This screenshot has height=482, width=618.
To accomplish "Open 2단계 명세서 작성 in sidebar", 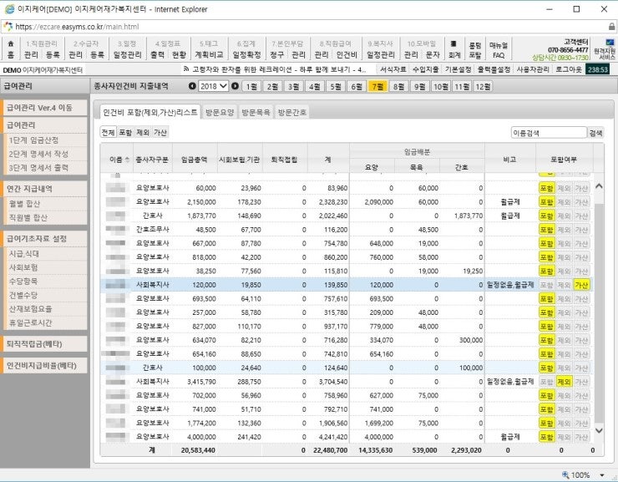I will [x=47, y=154].
